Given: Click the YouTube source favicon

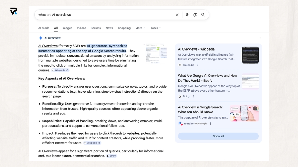Looking at the screenshot, I should tap(181, 124).
